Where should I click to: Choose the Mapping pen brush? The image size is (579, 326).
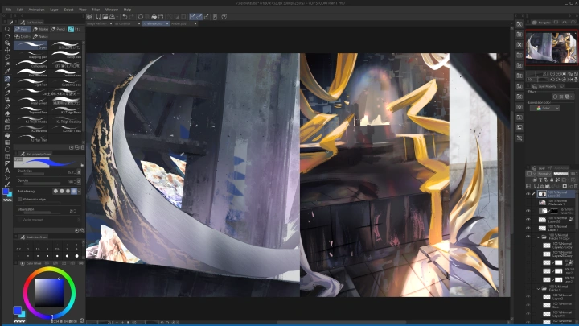31,55
